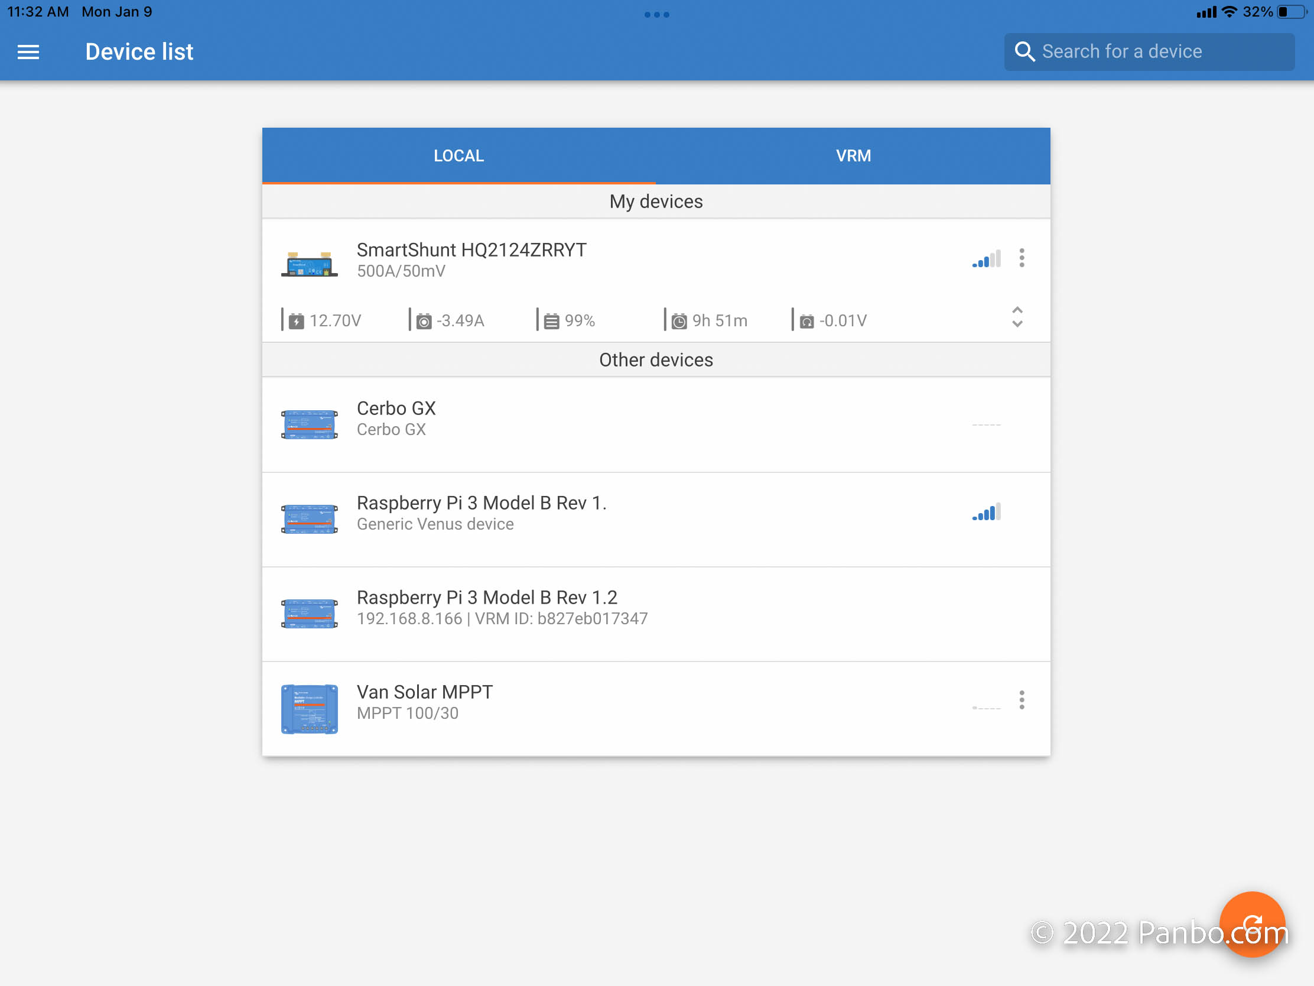Expand SmartShunt readings with chevron arrows
The image size is (1314, 986).
(x=1017, y=317)
